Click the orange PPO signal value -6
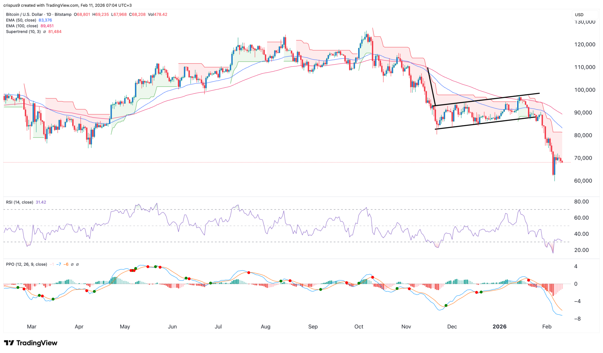Viewport: 603px width, 353px height. [x=66, y=264]
